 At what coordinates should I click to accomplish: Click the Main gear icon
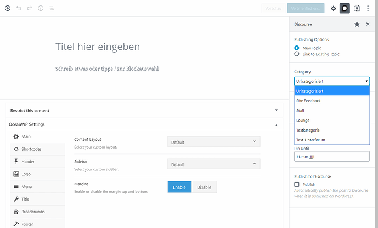pyautogui.click(x=16, y=136)
